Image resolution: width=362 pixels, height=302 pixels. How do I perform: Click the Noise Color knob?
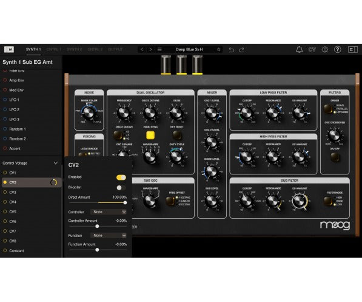[89, 112]
